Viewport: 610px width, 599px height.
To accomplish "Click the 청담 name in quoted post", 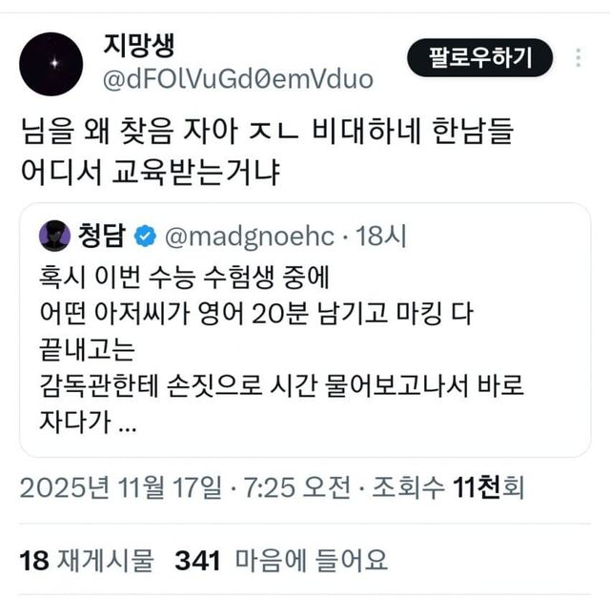I will point(102,236).
